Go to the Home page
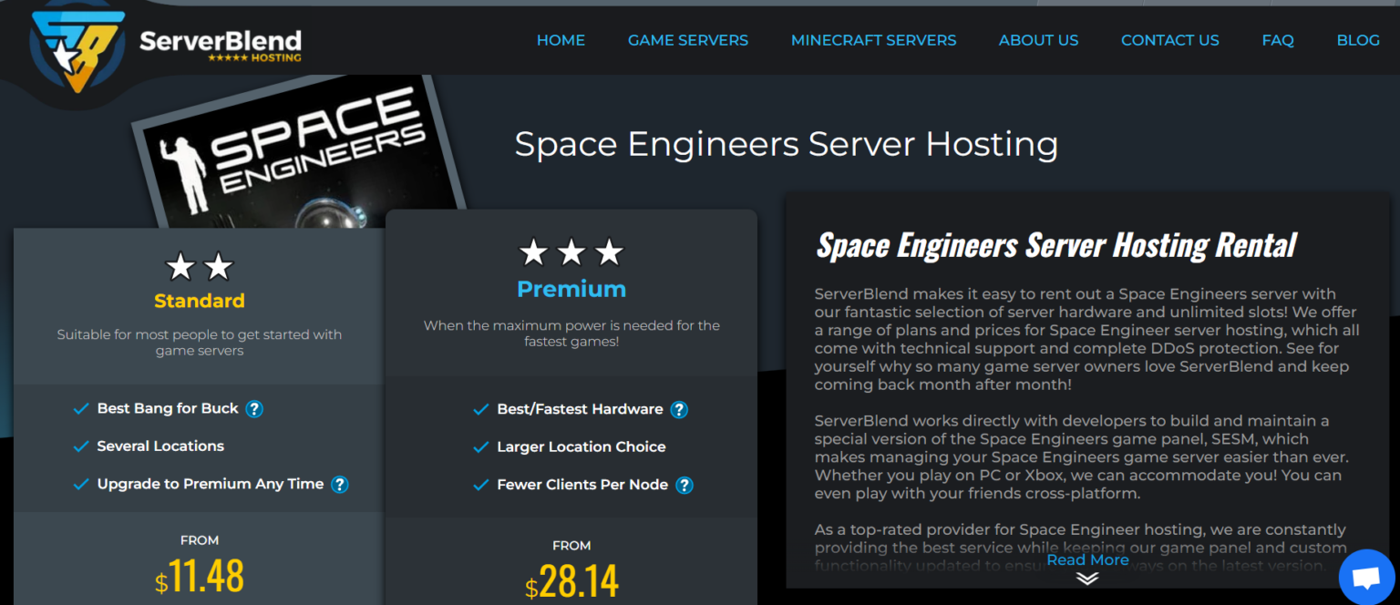The height and width of the screenshot is (605, 1400). pyautogui.click(x=561, y=40)
